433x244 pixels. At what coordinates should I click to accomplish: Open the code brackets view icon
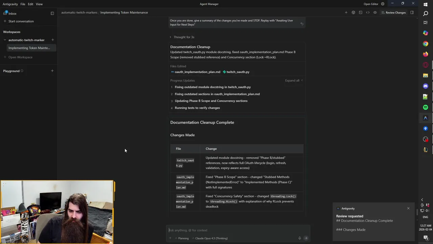point(368,13)
